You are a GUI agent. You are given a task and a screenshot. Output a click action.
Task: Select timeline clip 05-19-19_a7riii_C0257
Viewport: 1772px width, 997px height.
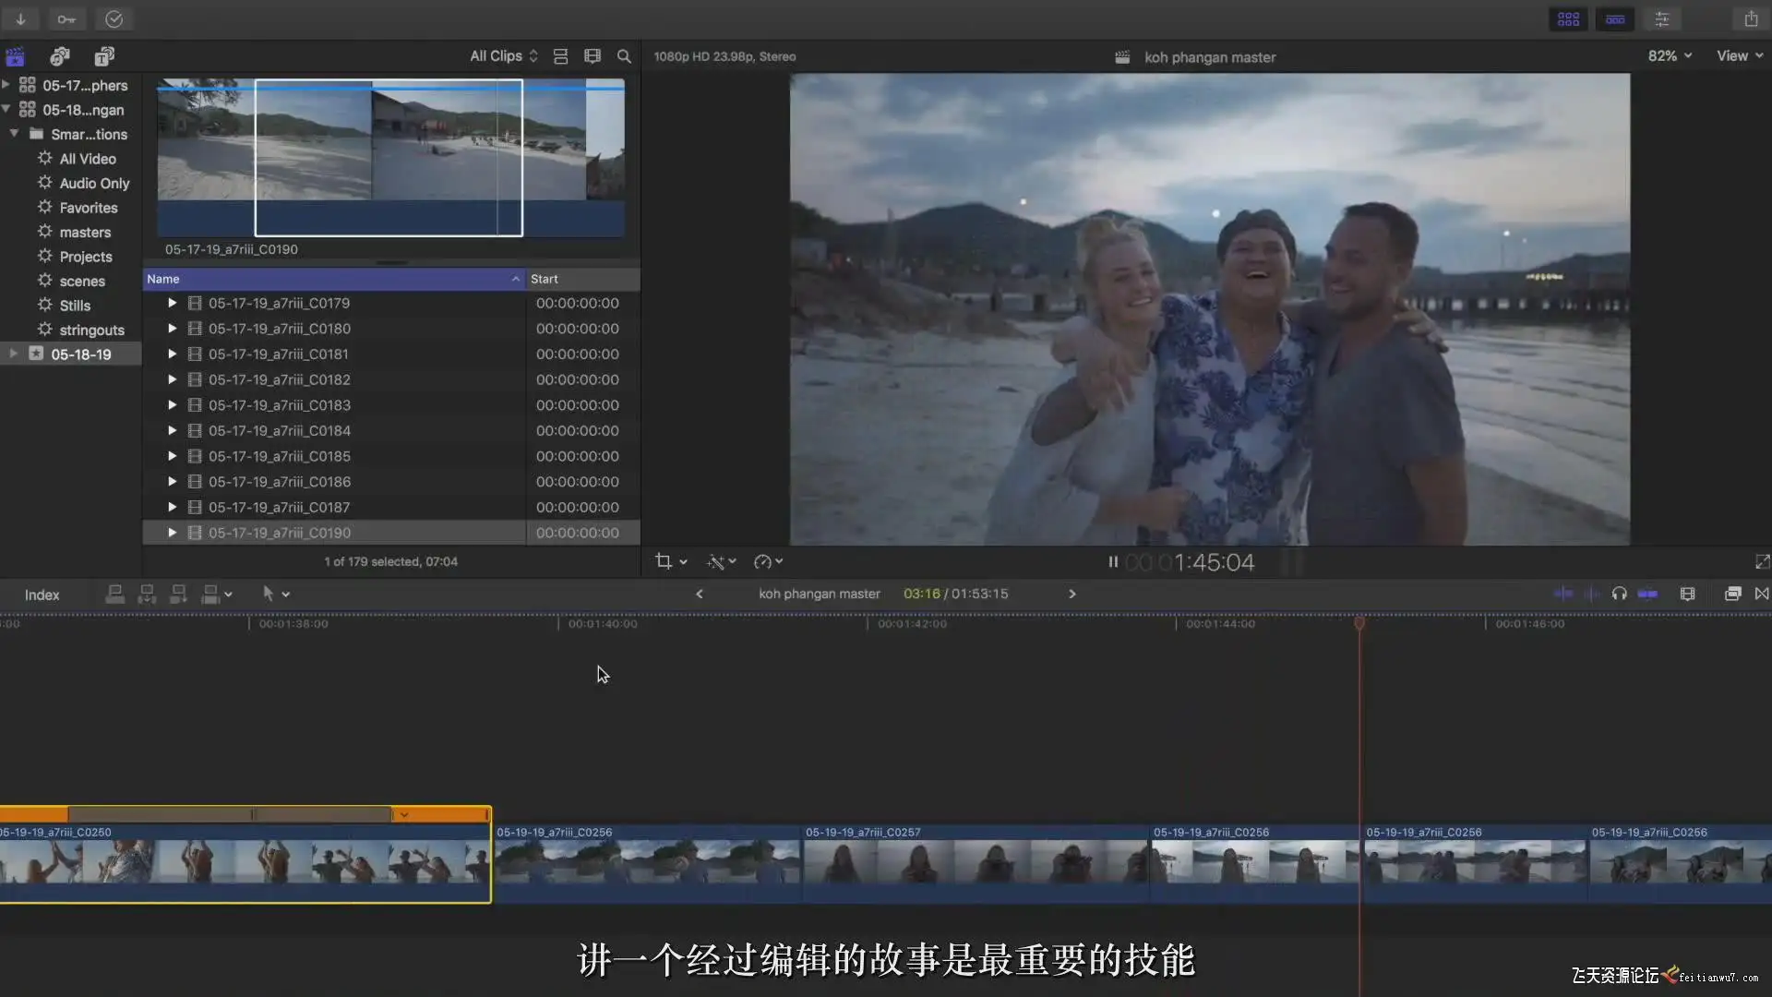coord(974,864)
